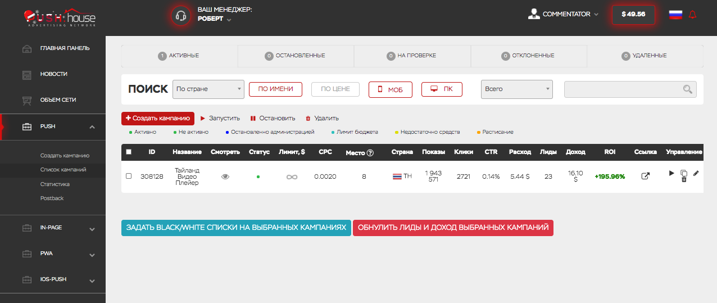Delete campaign 308128 using trash icon
Viewport: 717px width, 303px height.
(684, 179)
